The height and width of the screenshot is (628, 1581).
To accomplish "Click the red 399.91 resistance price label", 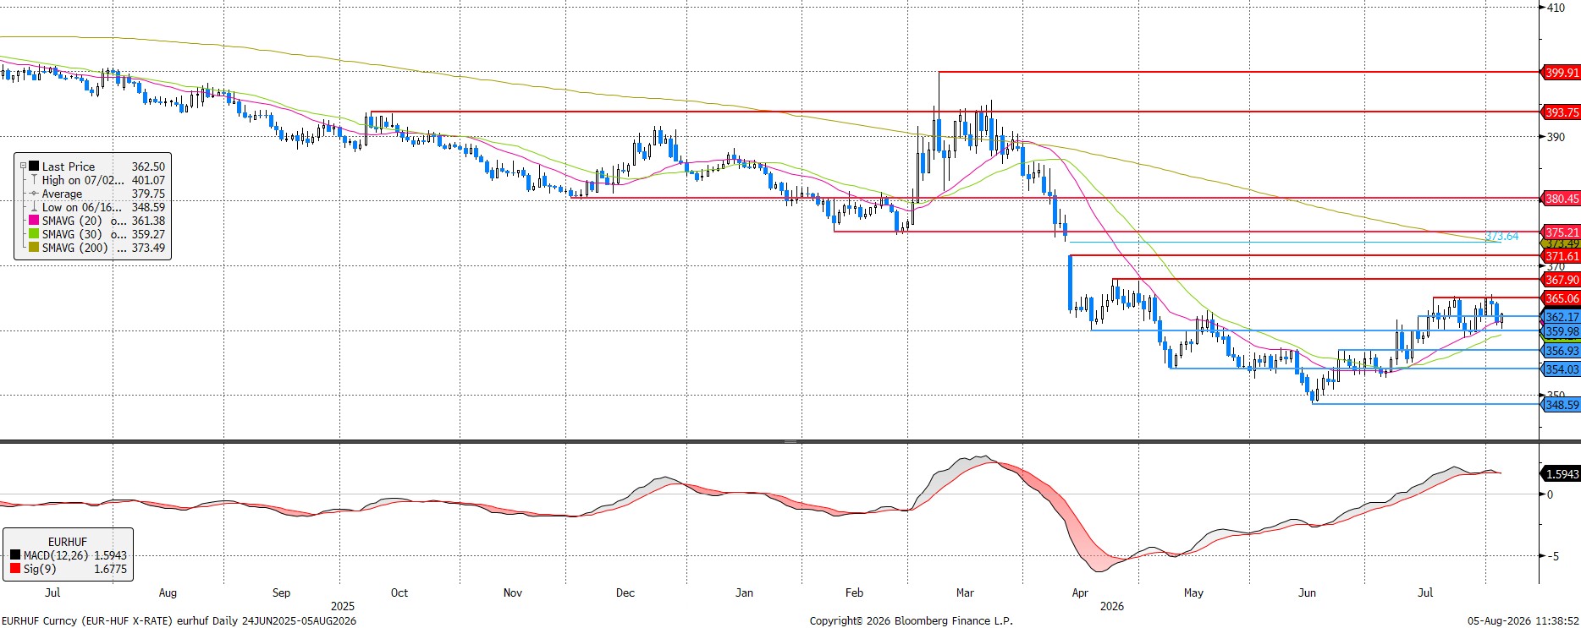I will (x=1562, y=73).
